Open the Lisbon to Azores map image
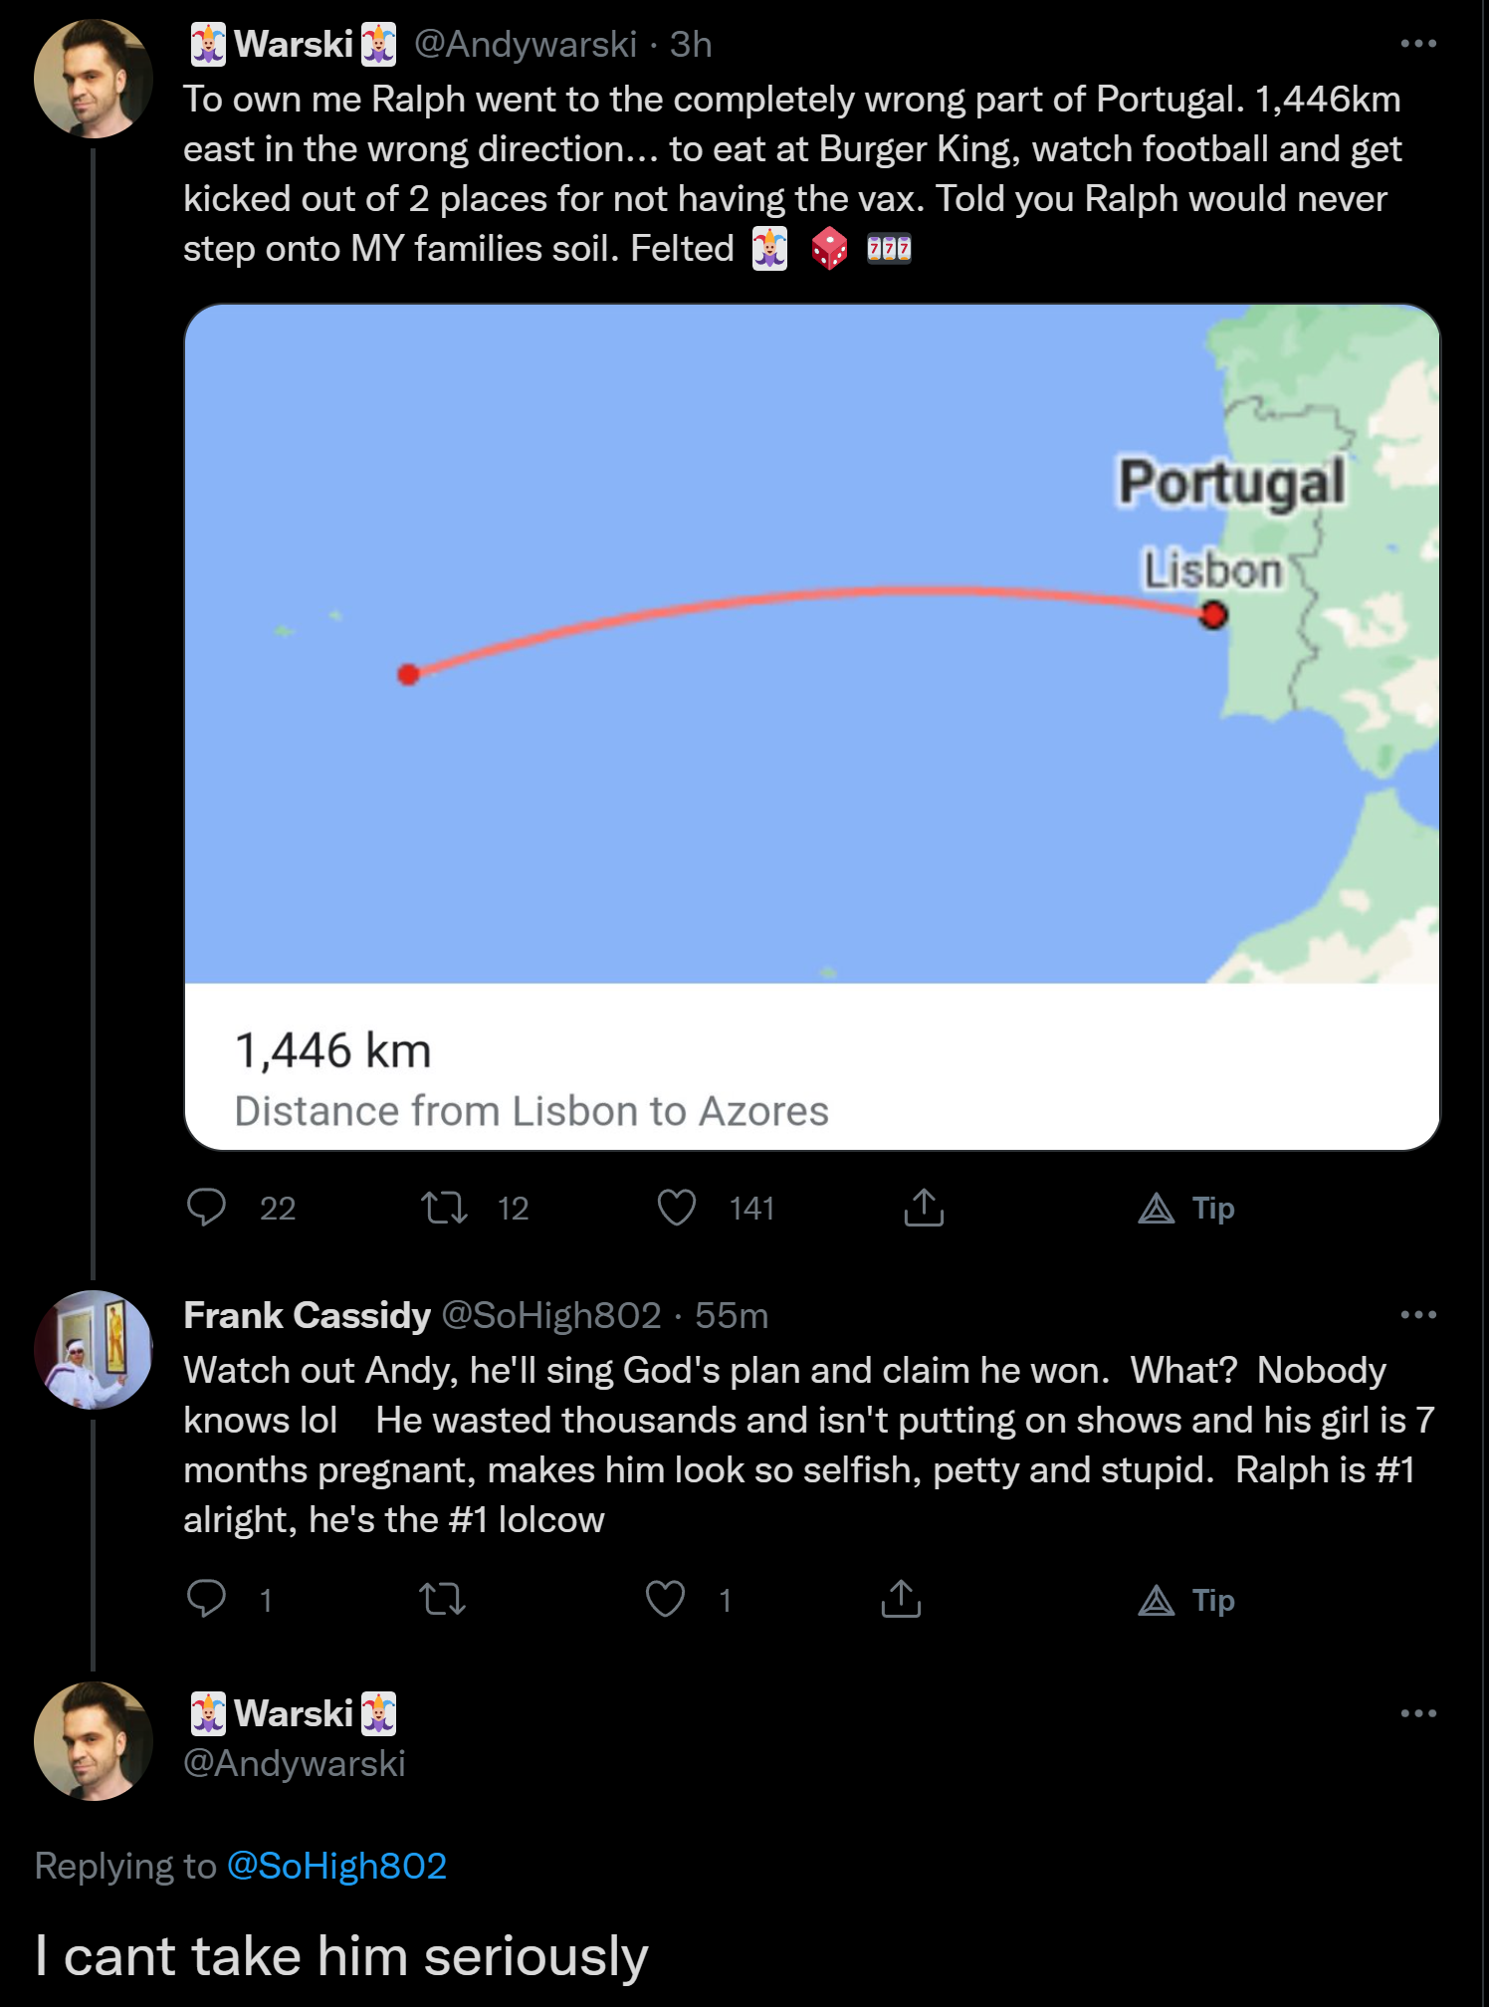 [x=812, y=643]
